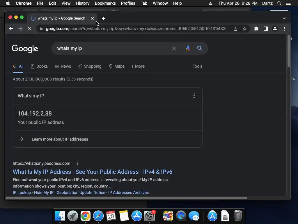Click inside the whats my ip search field

112,48
